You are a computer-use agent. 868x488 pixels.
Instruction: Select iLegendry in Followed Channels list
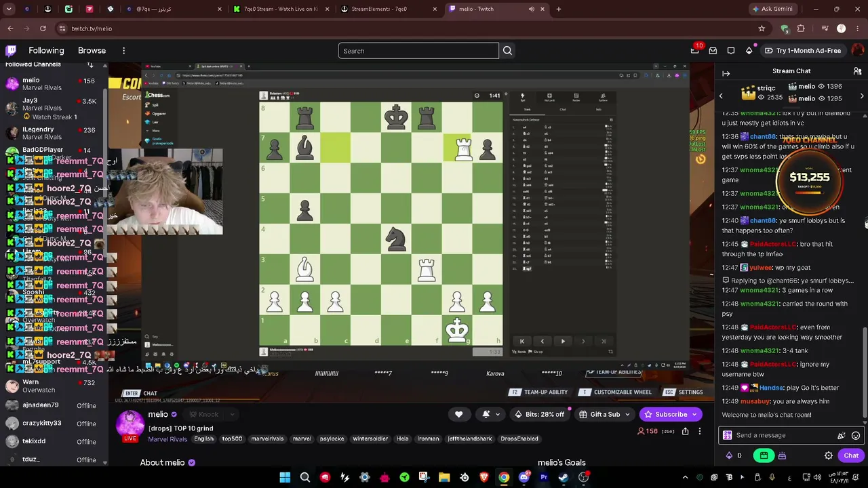pyautogui.click(x=53, y=133)
